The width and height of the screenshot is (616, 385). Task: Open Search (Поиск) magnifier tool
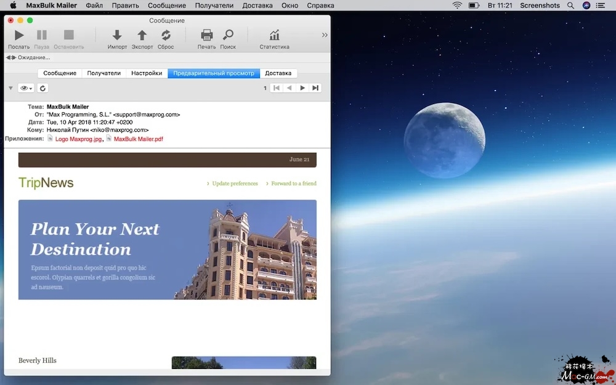point(228,36)
